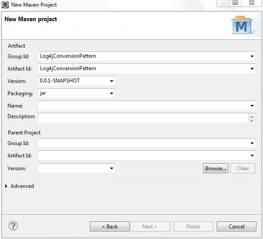This screenshot has height=239, width=263.
Task: Click the Description scroll down arrow
Action: coord(252,121)
